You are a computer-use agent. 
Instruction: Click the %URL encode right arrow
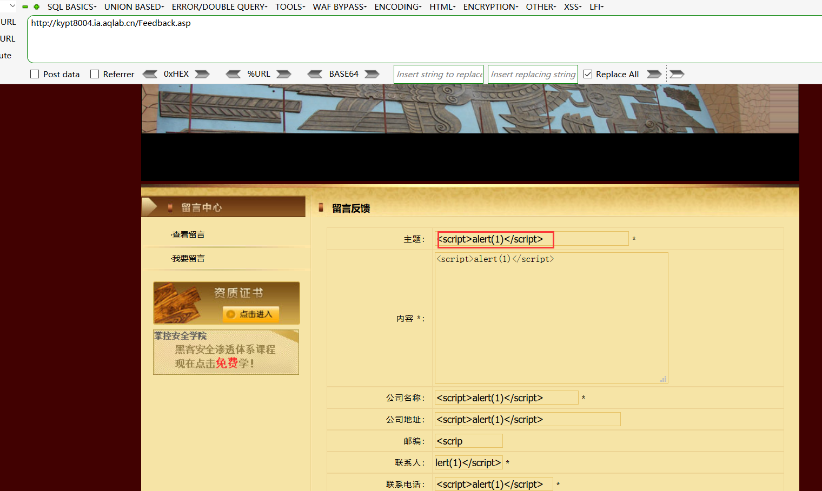284,74
